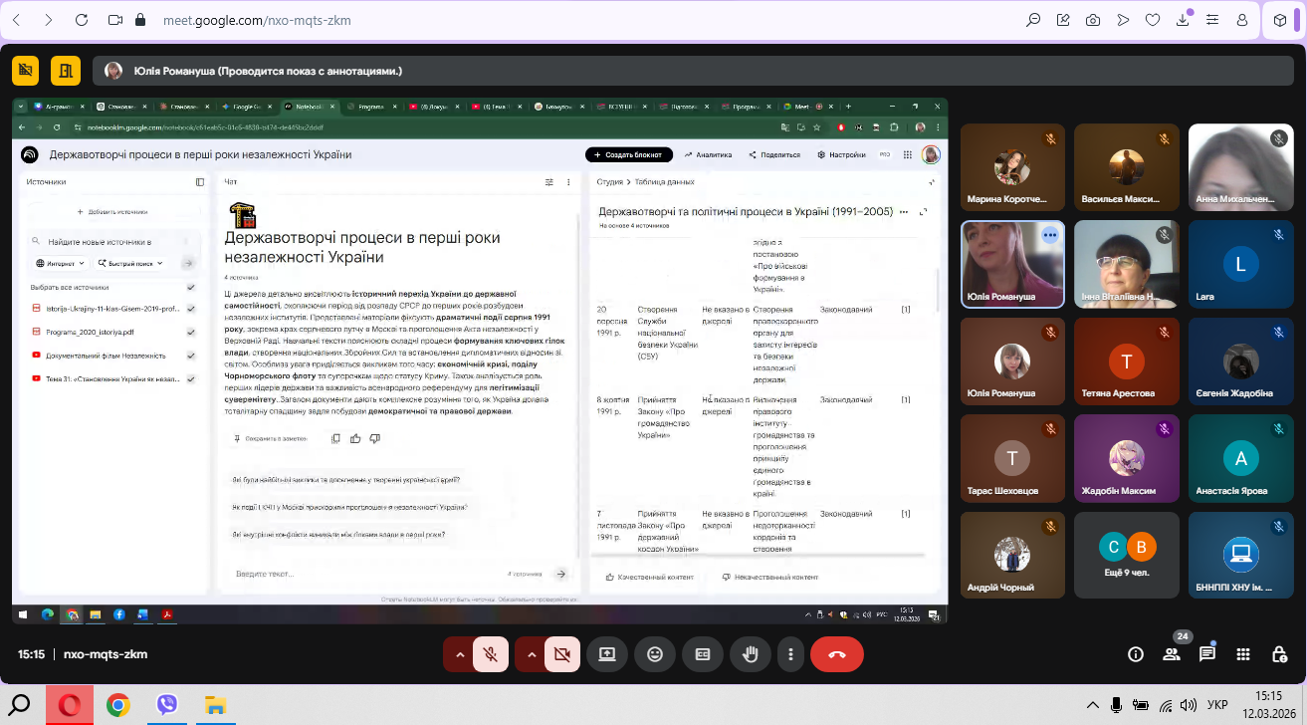Expand audio settings arrow beside microphone
This screenshot has width=1307, height=725.
(x=459, y=654)
